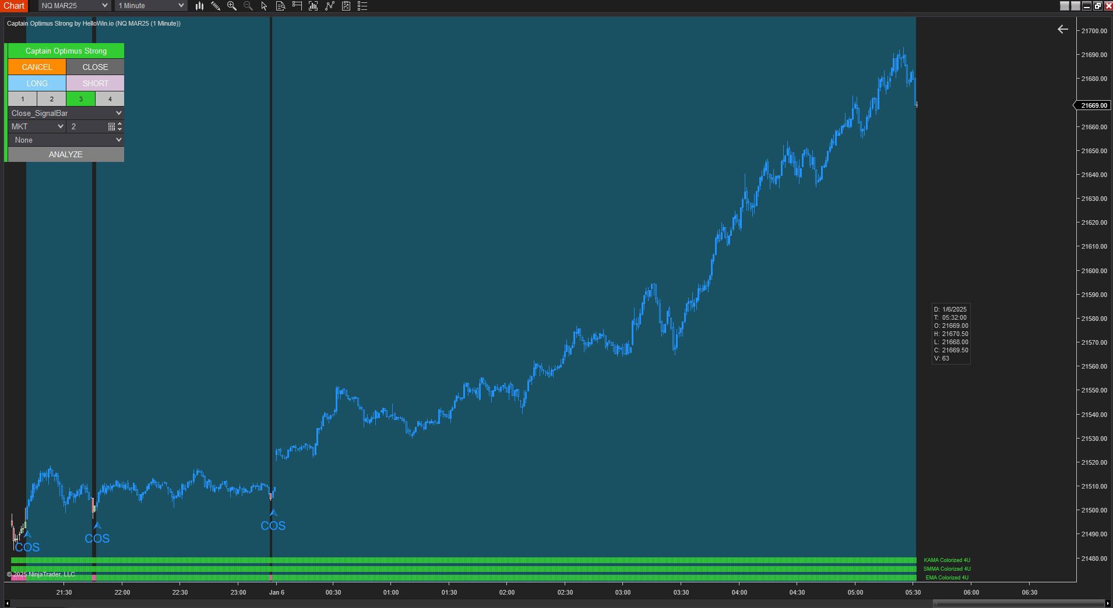Screen dimensions: 1113x608
Task: Click the Chart tab label
Action: coord(14,6)
